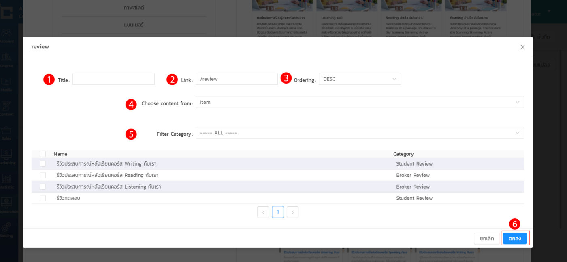Check the Writing course review row checkbox
Viewport: 567px width, 262px height.
click(43, 164)
